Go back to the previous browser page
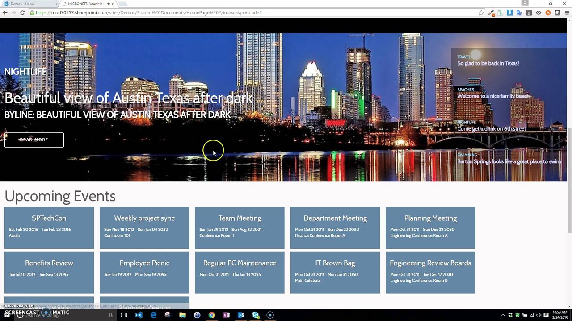 5,12
